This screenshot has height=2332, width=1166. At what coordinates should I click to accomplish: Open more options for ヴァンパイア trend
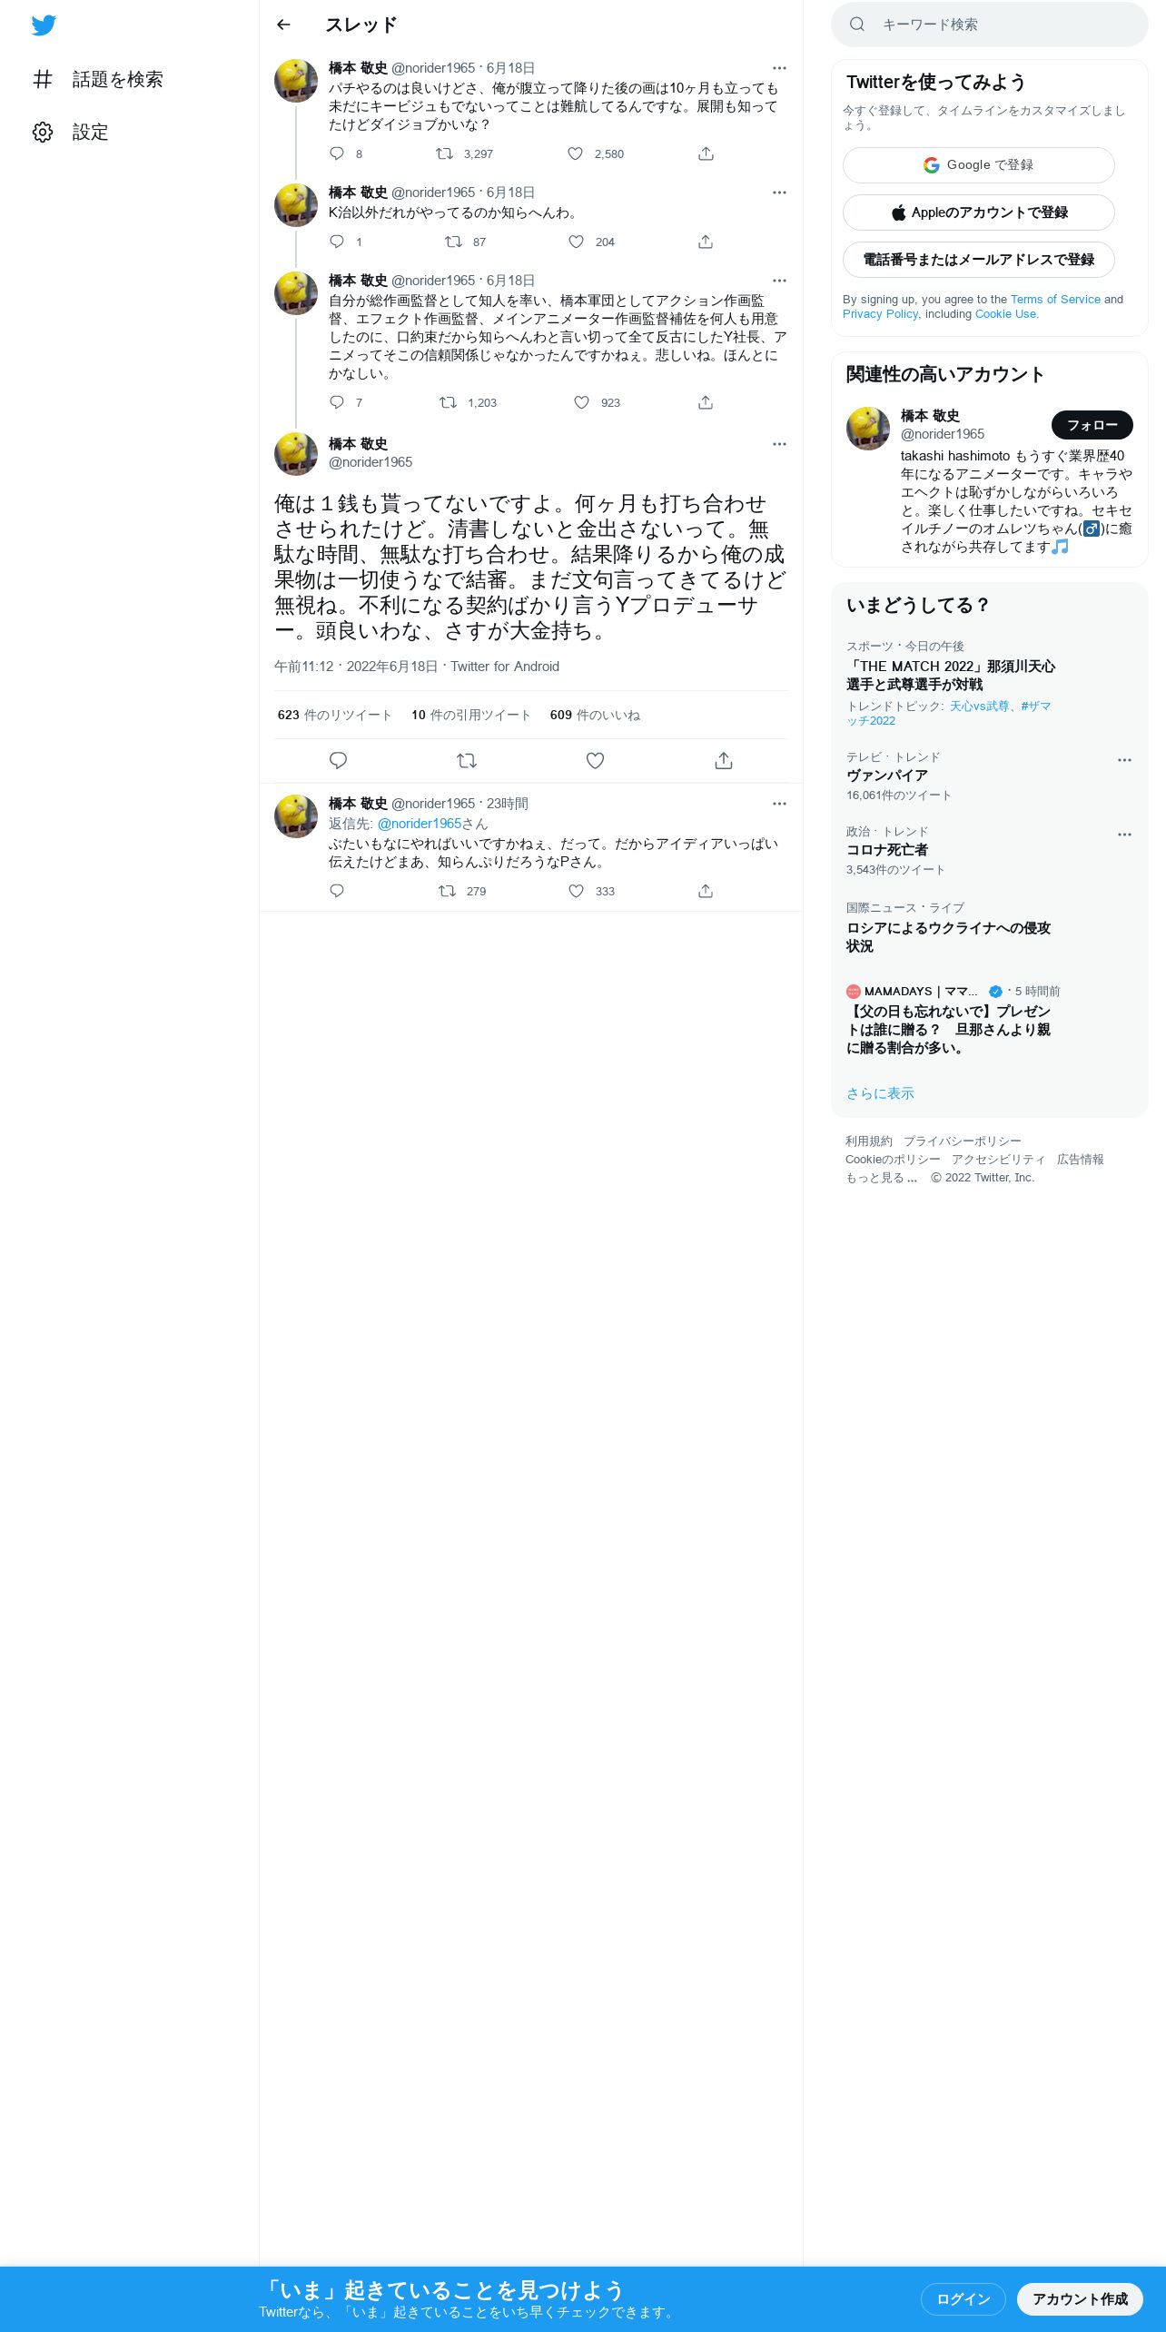(1124, 760)
